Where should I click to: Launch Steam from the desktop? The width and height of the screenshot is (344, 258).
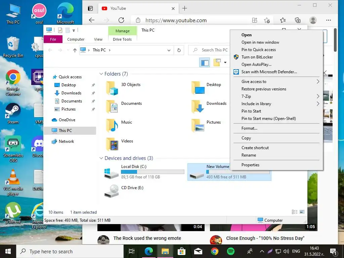13,114
